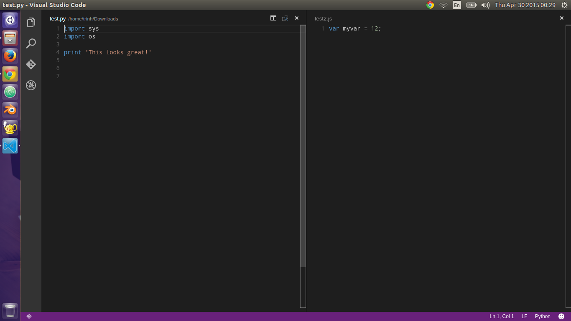Open the sound volume menu
571x321 pixels.
coord(485,5)
